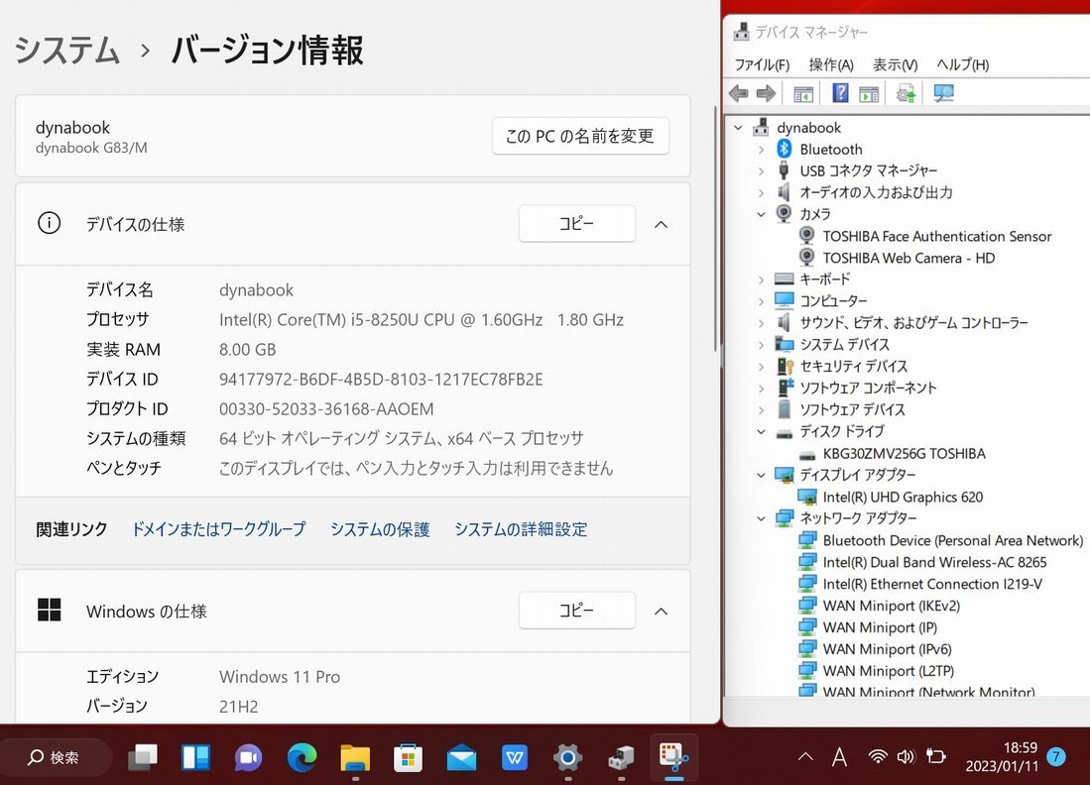Viewport: 1090px width, 785px height.
Task: Collapse the ディスク ドライブ node
Action: 761,431
